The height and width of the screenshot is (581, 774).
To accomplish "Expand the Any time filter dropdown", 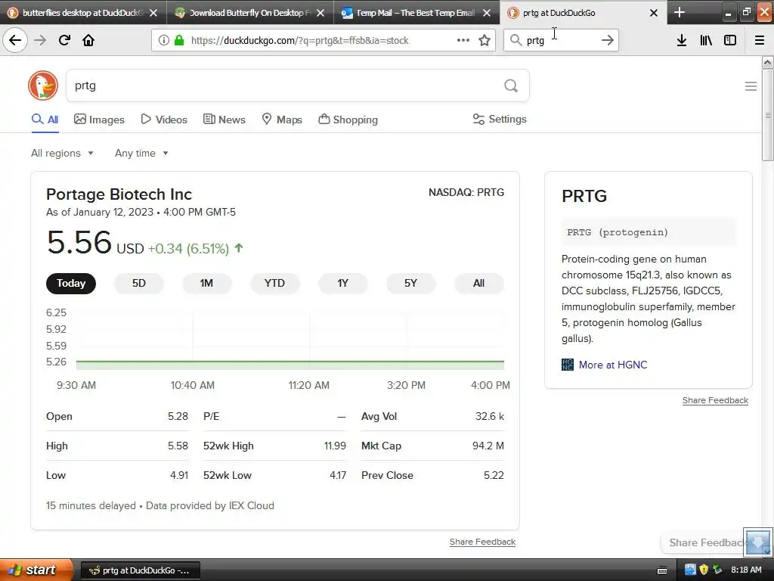I will [x=141, y=153].
